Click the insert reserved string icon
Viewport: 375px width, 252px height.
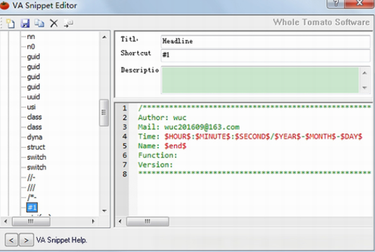[68, 23]
